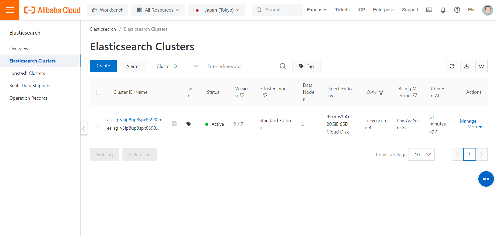Image resolution: width=497 pixels, height=236 pixels.
Task: Click 31 minutes ago cell
Action: (437, 124)
